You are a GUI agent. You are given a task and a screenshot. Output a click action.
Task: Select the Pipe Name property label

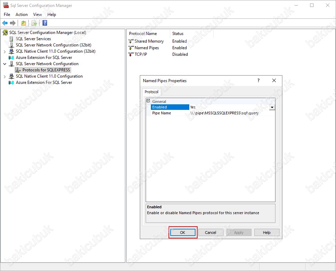(162, 113)
